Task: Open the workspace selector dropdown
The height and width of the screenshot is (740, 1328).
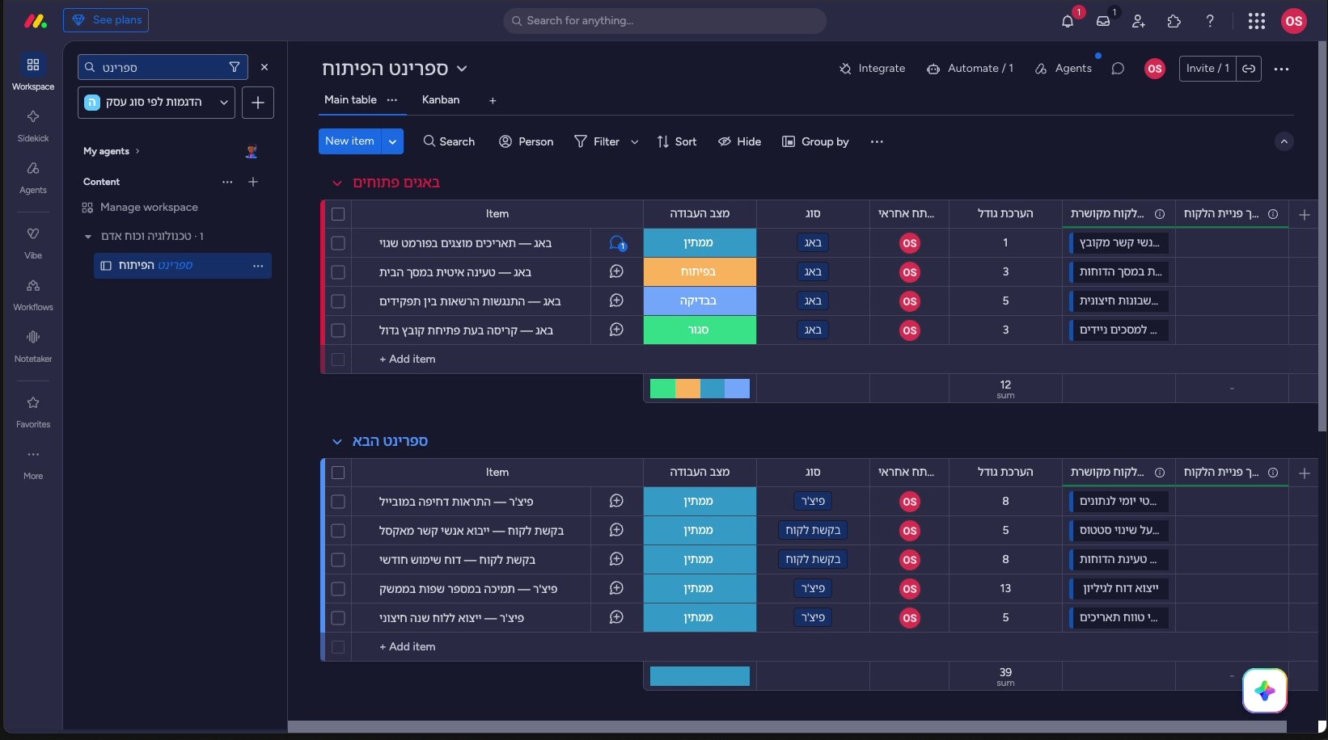Action: (156, 103)
